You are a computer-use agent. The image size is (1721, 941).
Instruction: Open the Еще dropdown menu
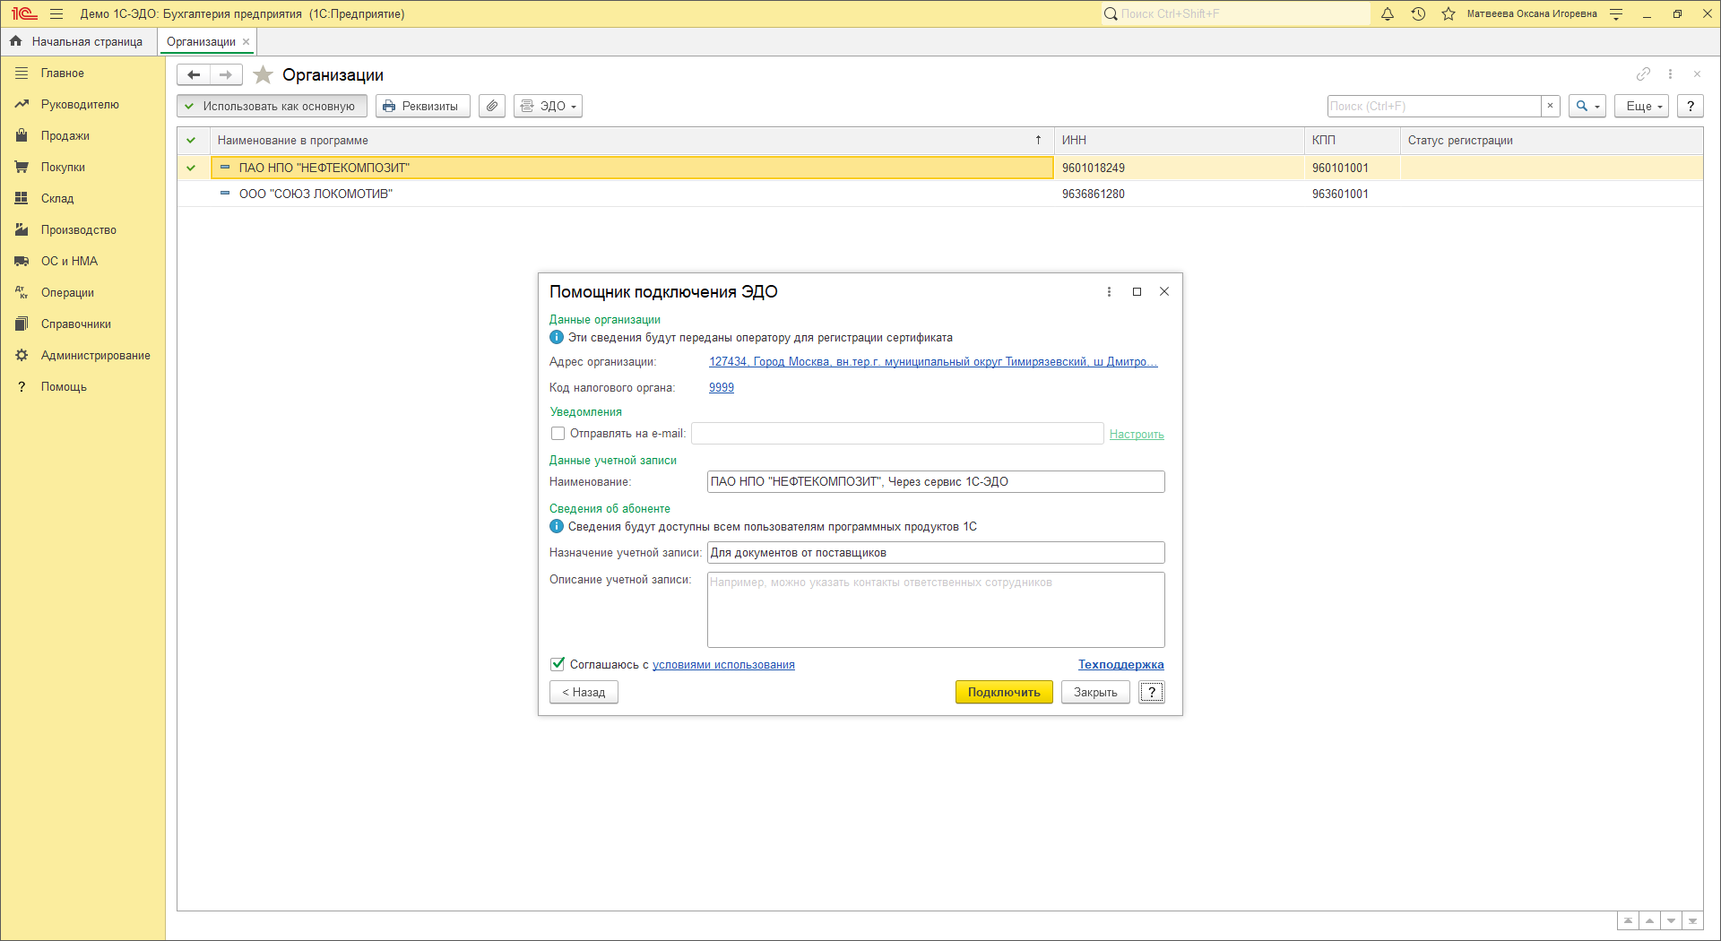tap(1642, 106)
